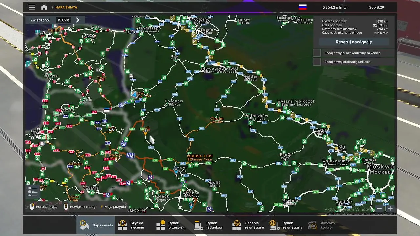Click Rżew city label
The height and width of the screenshot is (236, 420).
(x=285, y=155)
